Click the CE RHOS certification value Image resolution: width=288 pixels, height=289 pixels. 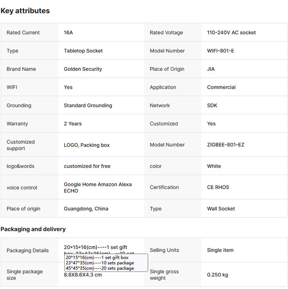coord(218,187)
